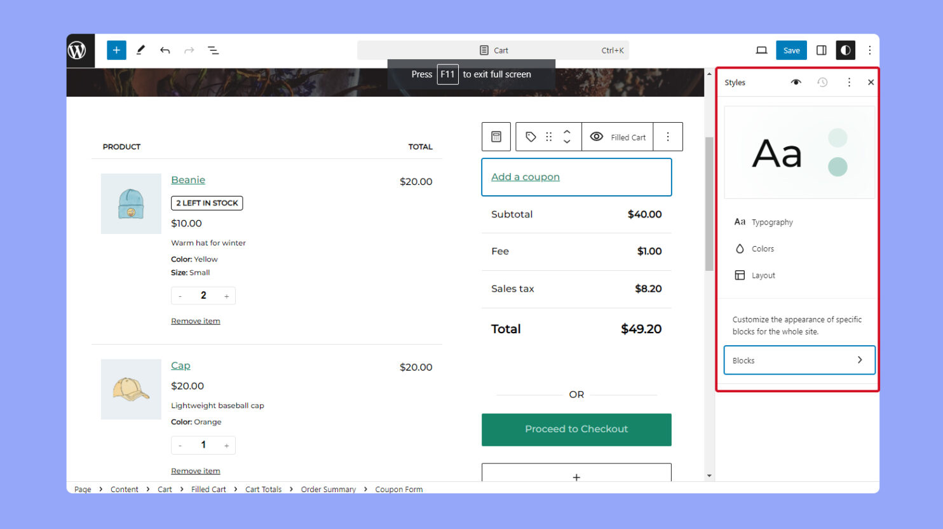The image size is (943, 529).
Task: Open block mover up and down chevrons
Action: [x=567, y=136]
